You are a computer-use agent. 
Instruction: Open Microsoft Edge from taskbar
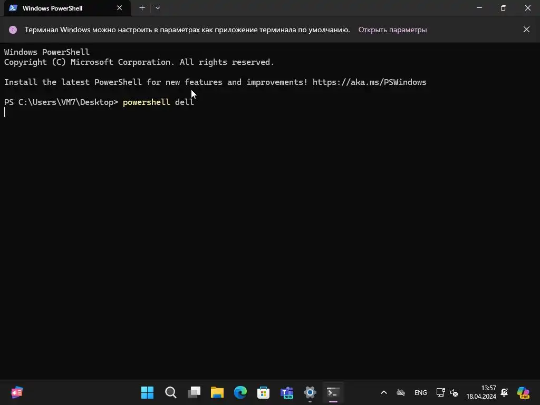pos(240,392)
